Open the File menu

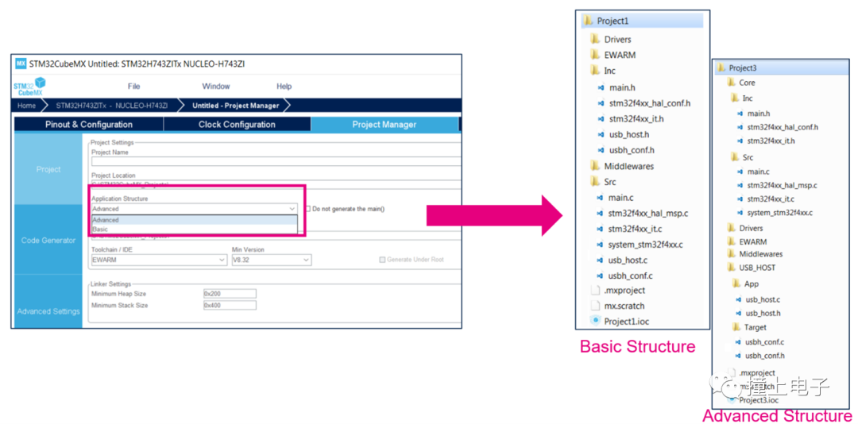(134, 87)
